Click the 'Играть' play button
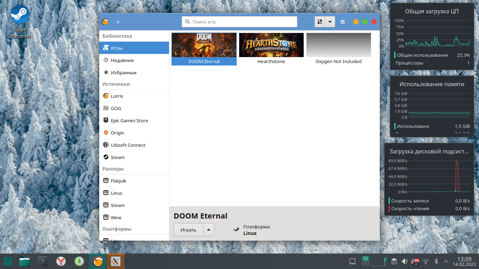 [x=188, y=230]
